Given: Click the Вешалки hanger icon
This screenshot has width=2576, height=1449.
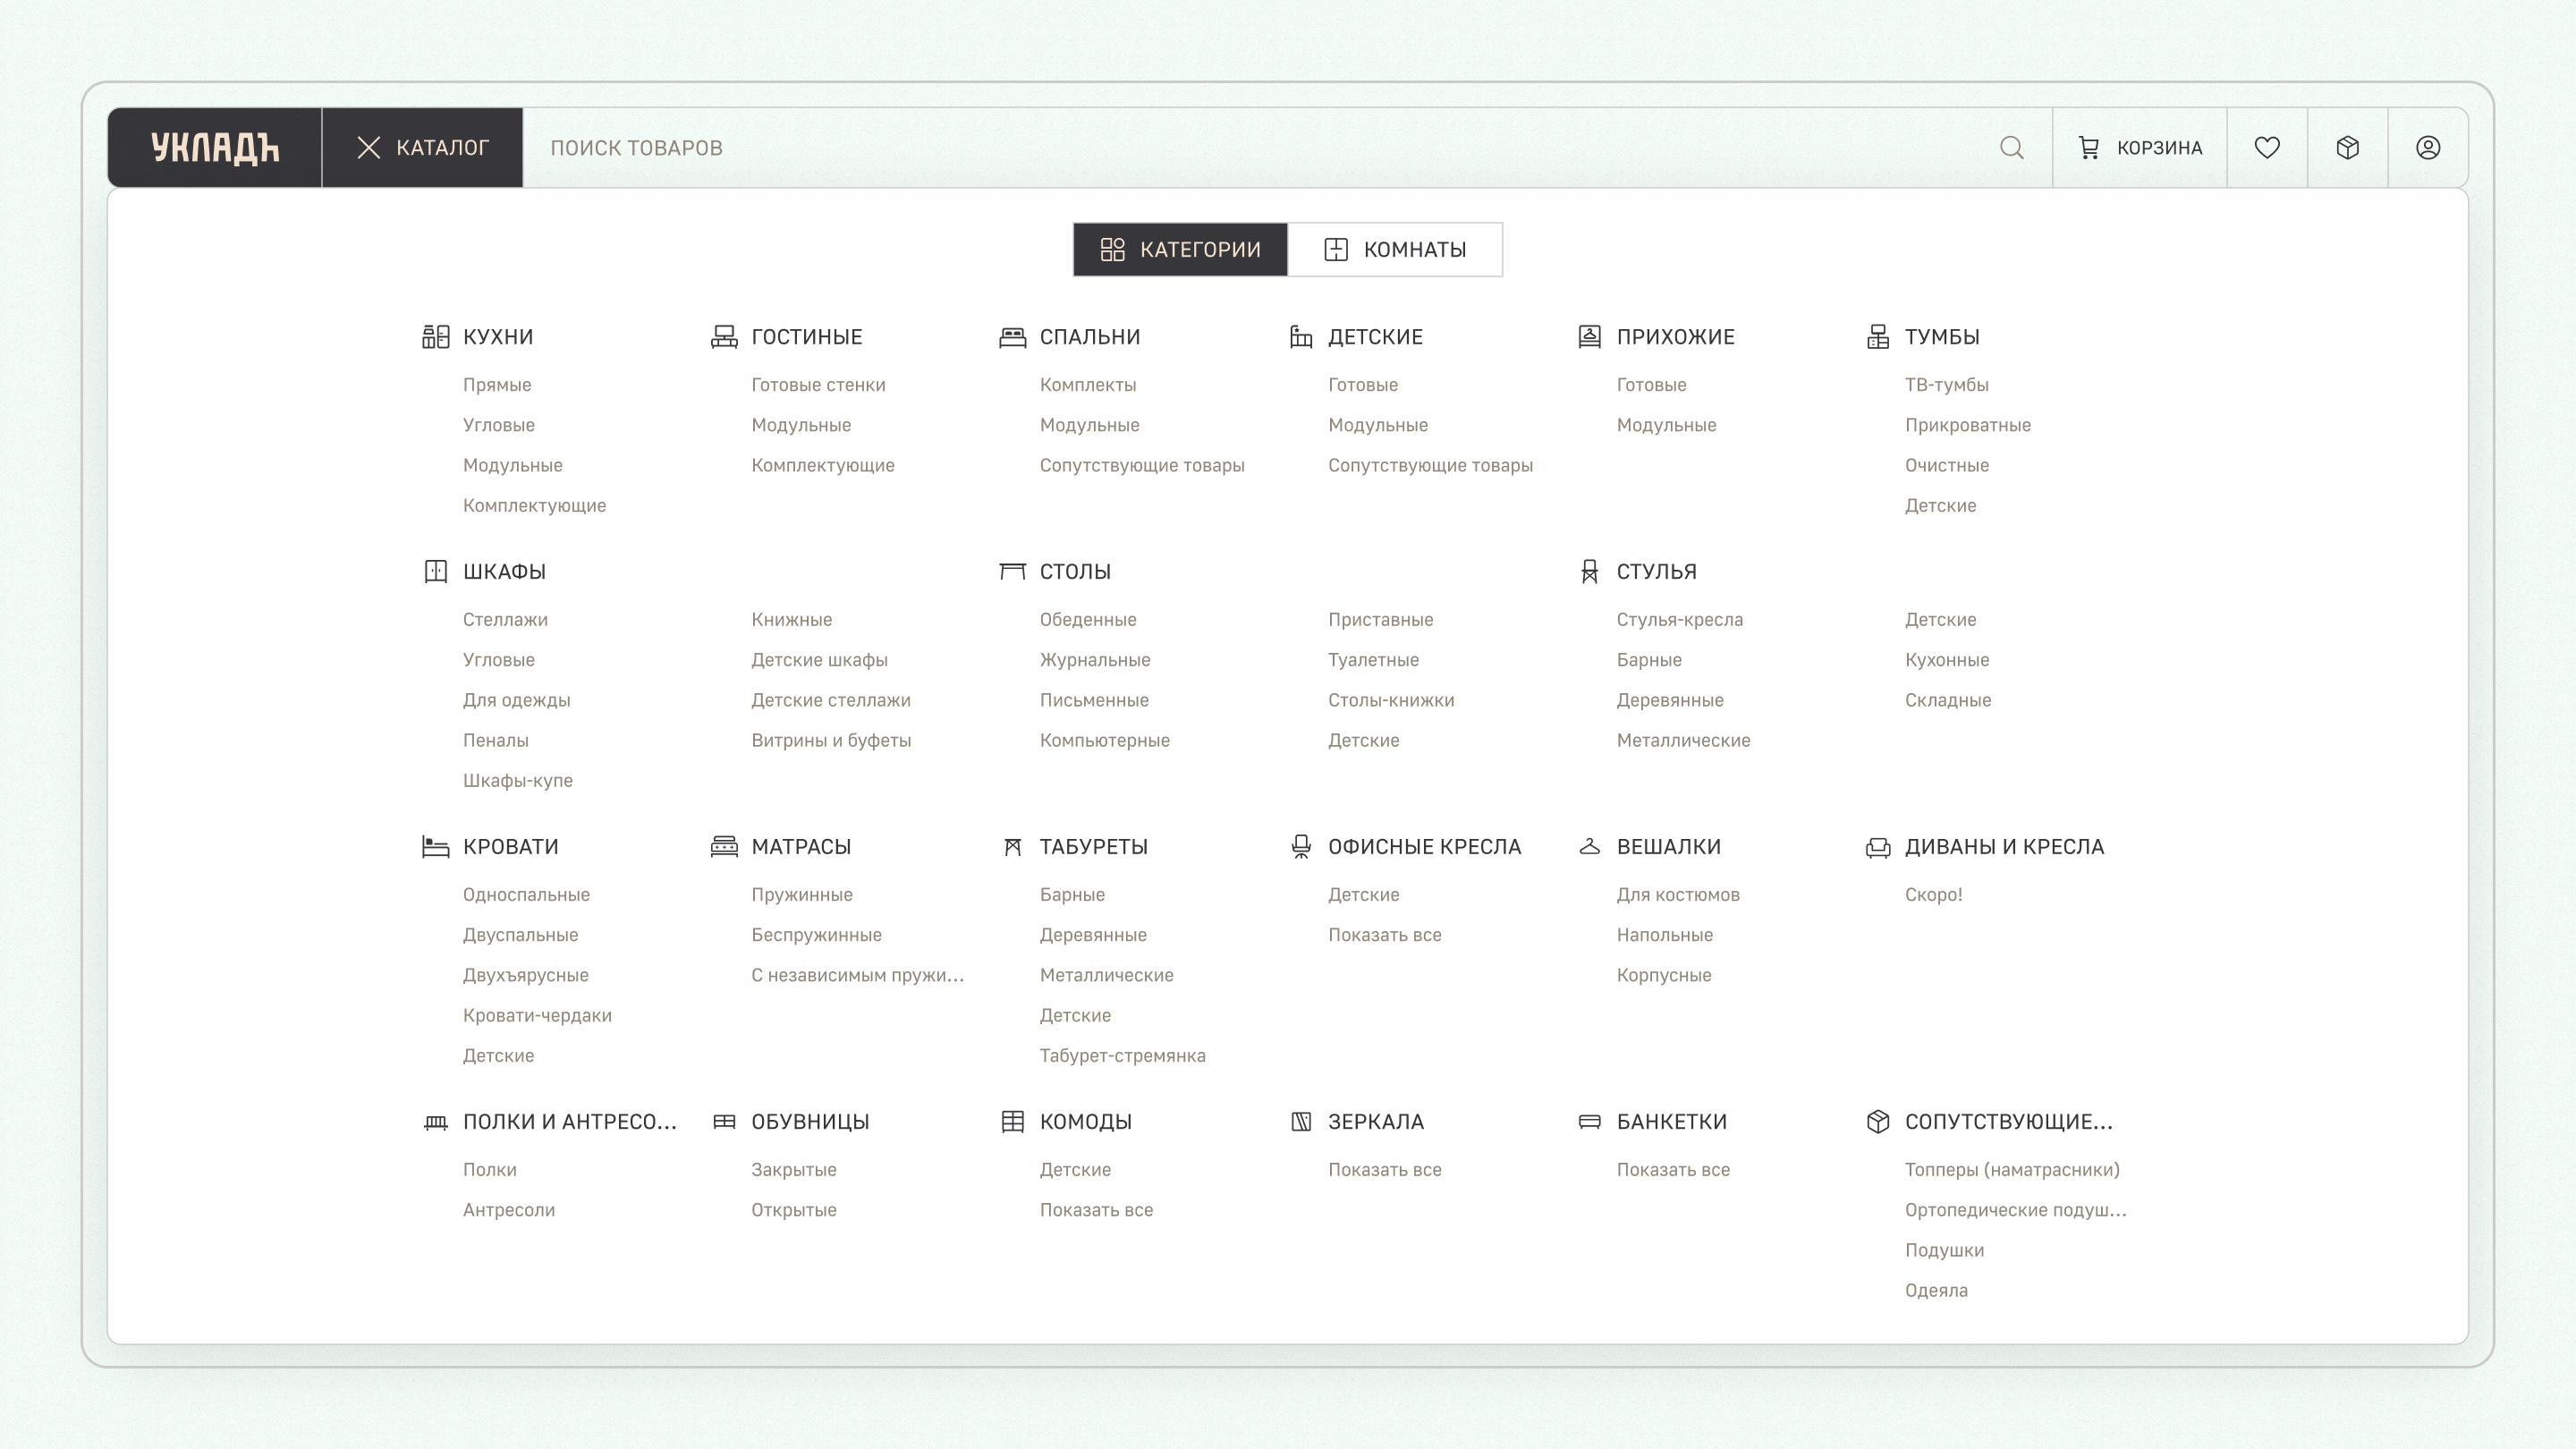Looking at the screenshot, I should tap(1589, 847).
